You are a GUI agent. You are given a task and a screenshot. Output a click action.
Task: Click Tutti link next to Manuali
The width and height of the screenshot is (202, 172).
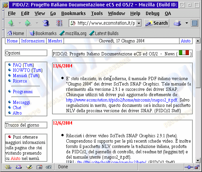point(34,75)
